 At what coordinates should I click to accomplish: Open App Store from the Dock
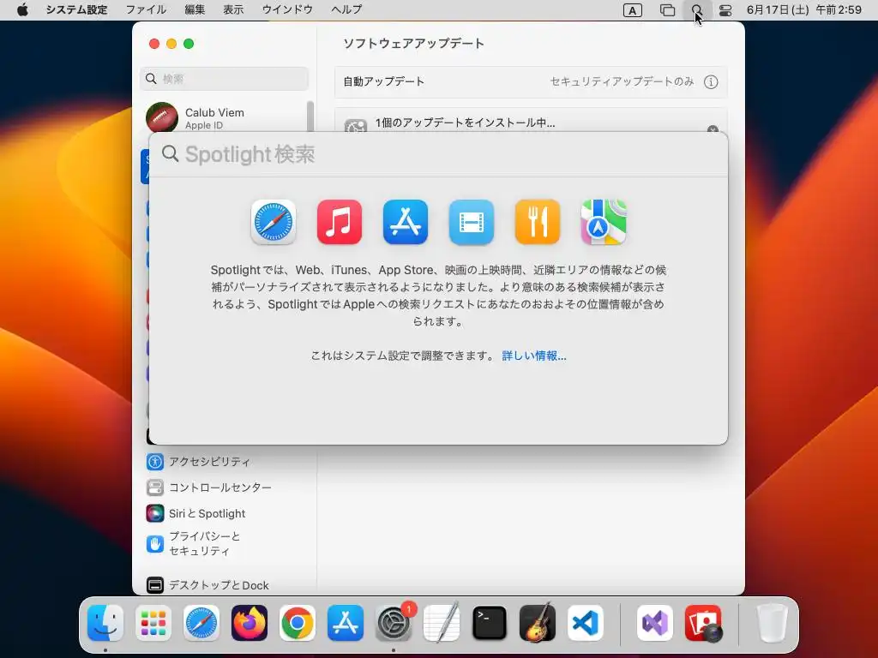point(346,623)
